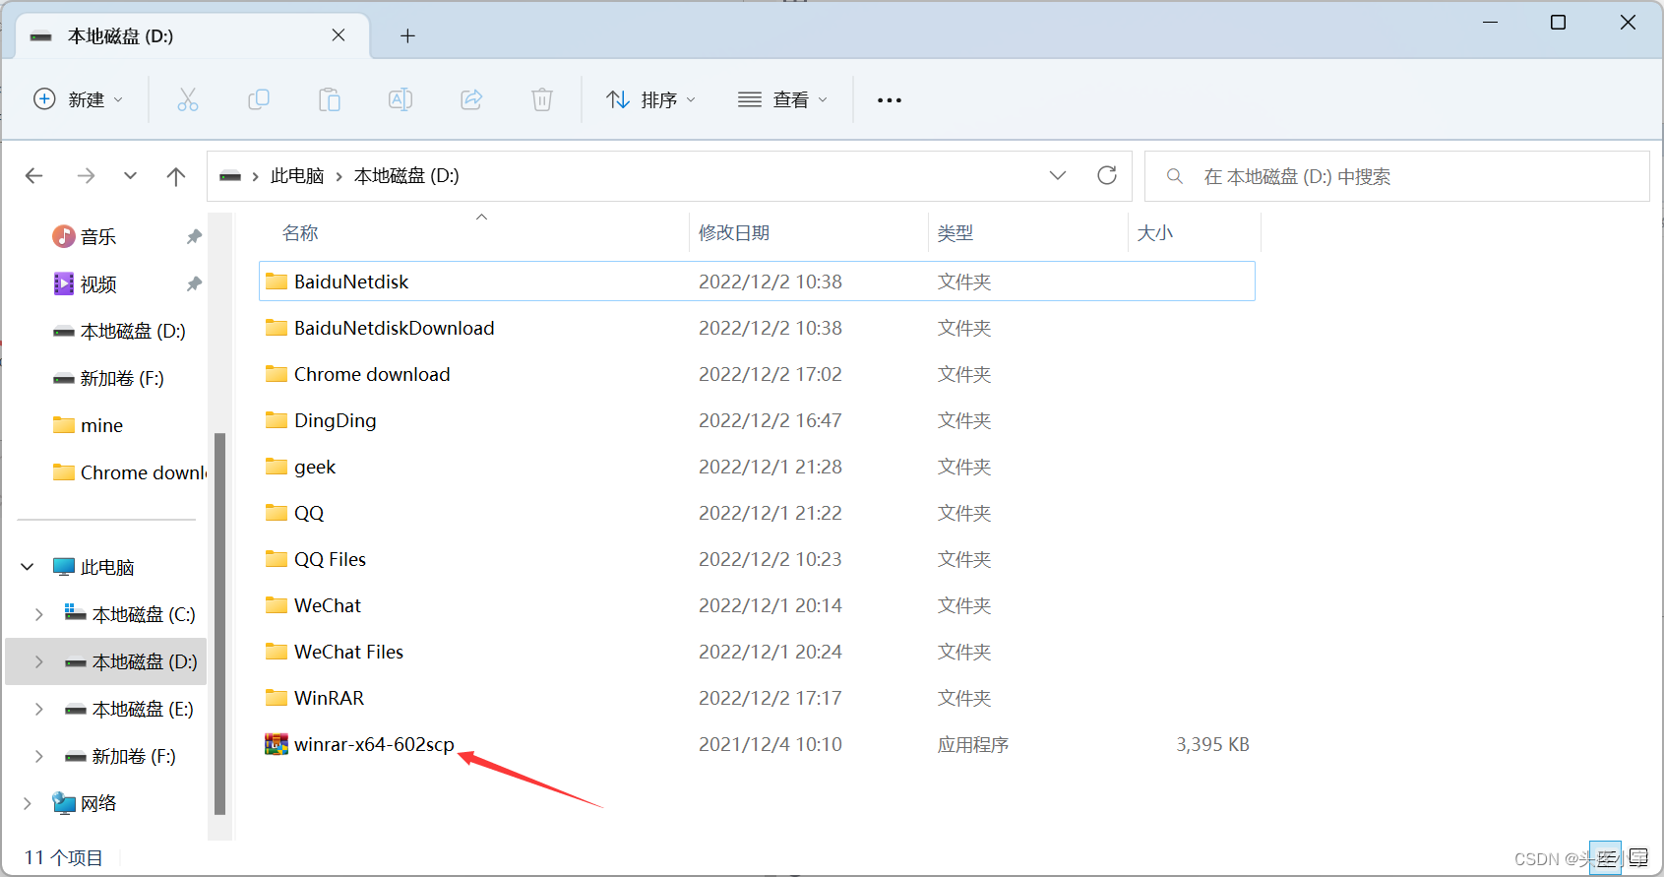Click 此电脑 in the address breadcrumb
The height and width of the screenshot is (877, 1664).
297,176
